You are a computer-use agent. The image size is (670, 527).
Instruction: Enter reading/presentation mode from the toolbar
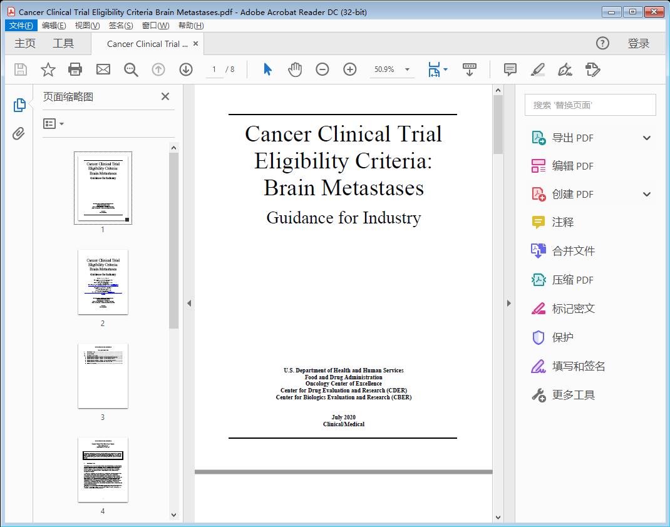[x=470, y=69]
